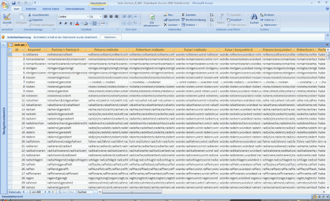
Task: Go to last record
Action: coord(49,192)
